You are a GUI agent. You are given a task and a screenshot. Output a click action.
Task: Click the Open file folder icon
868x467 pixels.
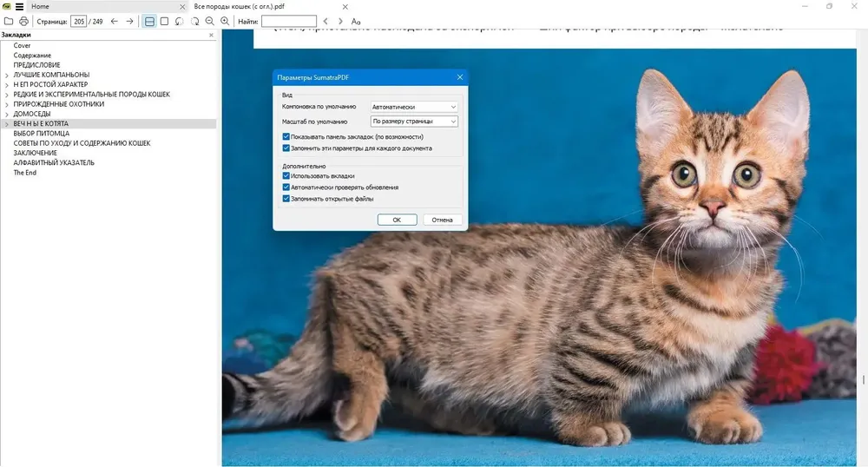point(9,21)
